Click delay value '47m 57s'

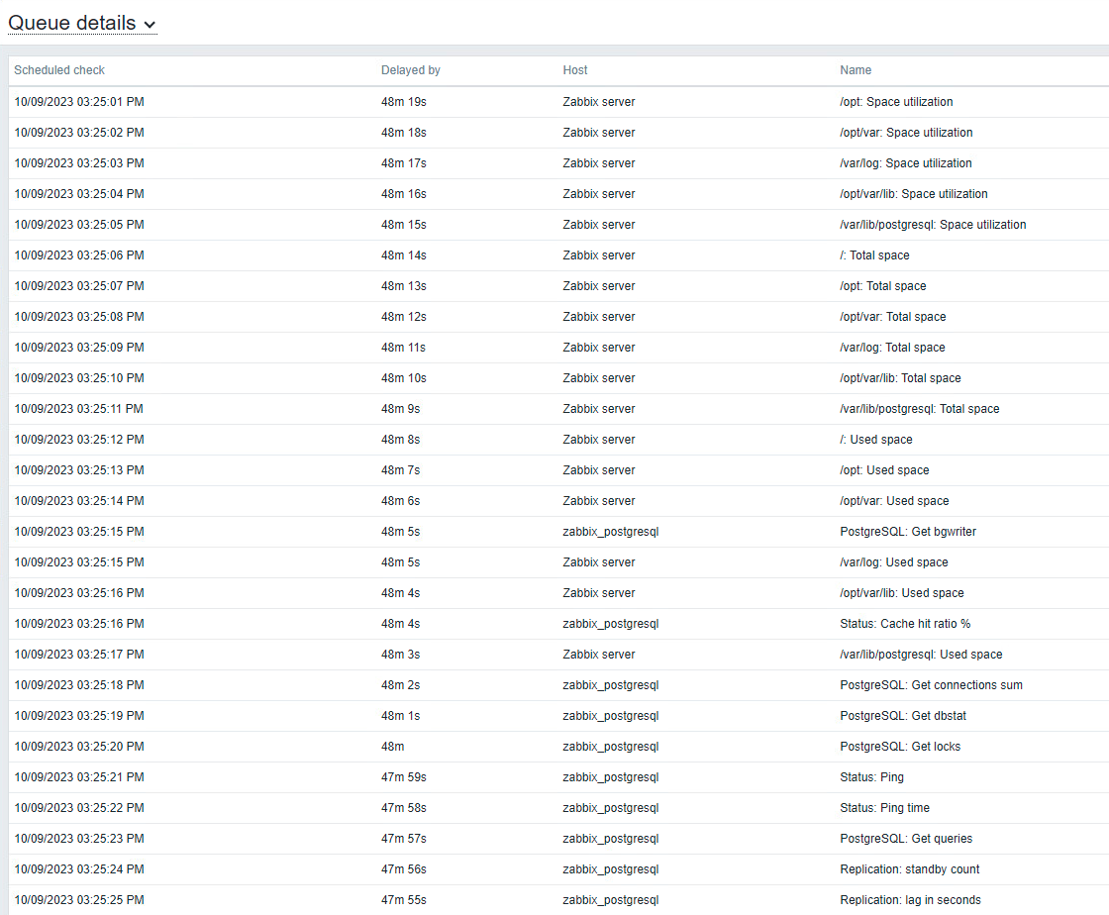click(404, 839)
